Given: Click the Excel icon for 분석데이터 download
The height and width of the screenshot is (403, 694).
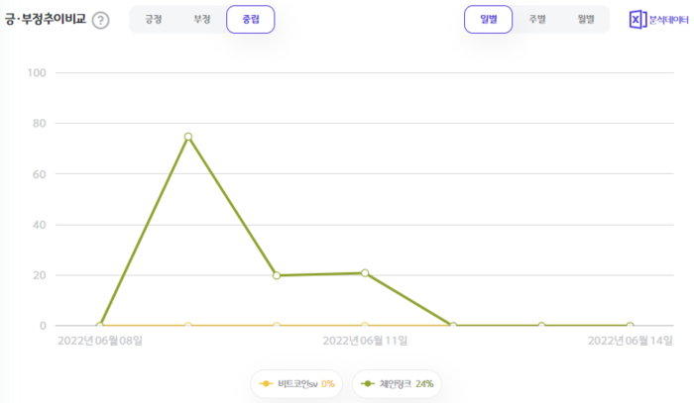Looking at the screenshot, I should click(636, 20).
